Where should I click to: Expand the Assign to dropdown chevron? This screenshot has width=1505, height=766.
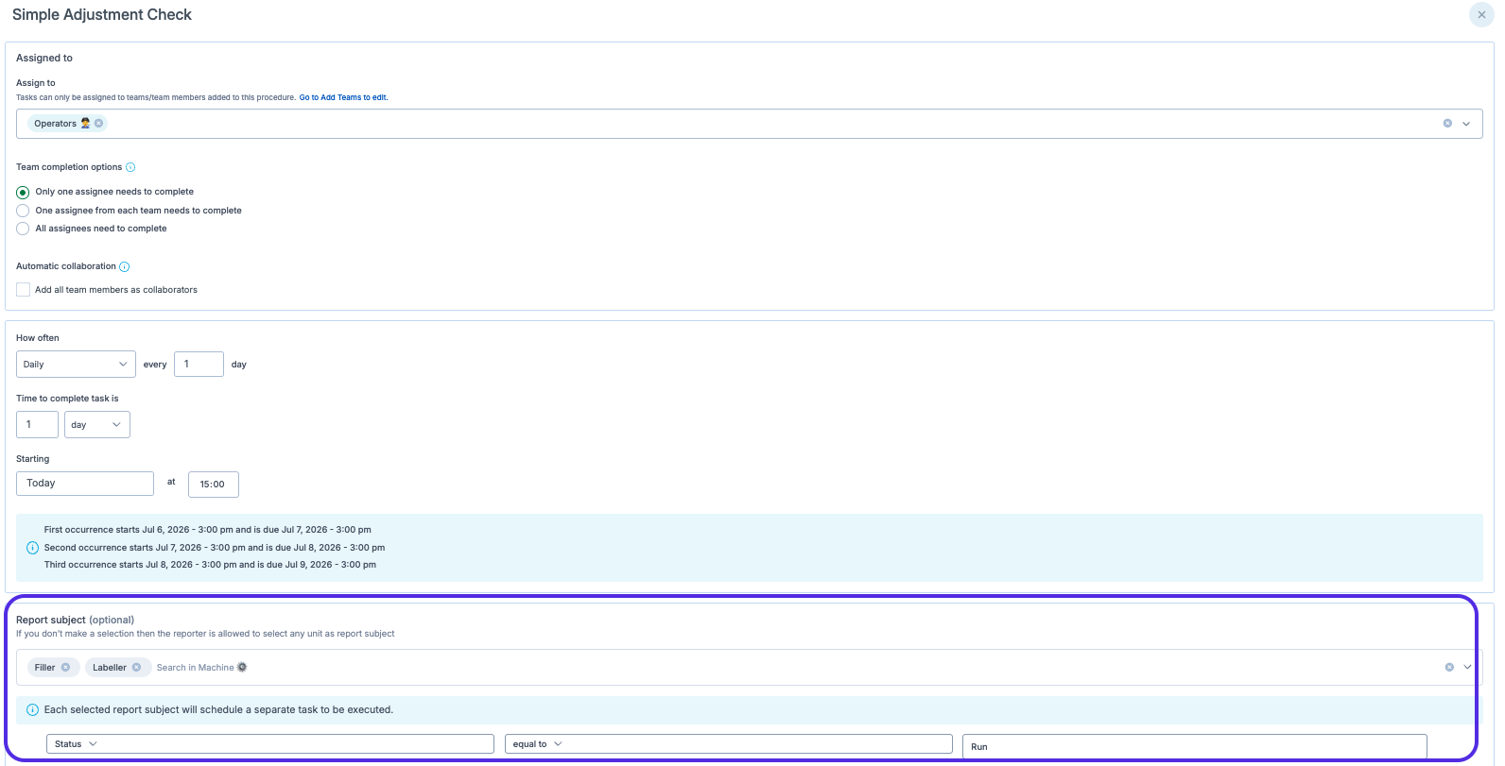tap(1466, 124)
